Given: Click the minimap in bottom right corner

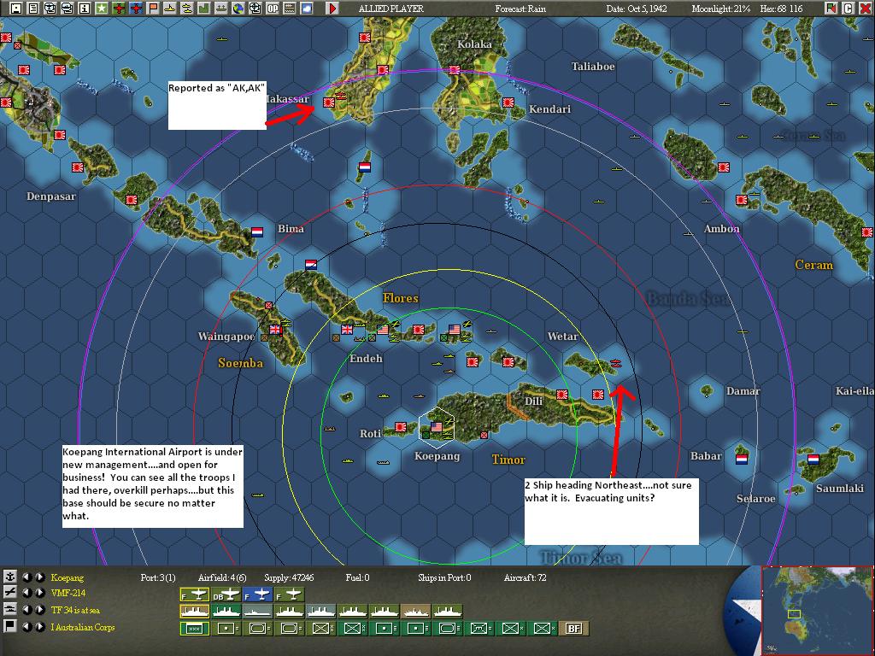Looking at the screenshot, I should (x=816, y=609).
